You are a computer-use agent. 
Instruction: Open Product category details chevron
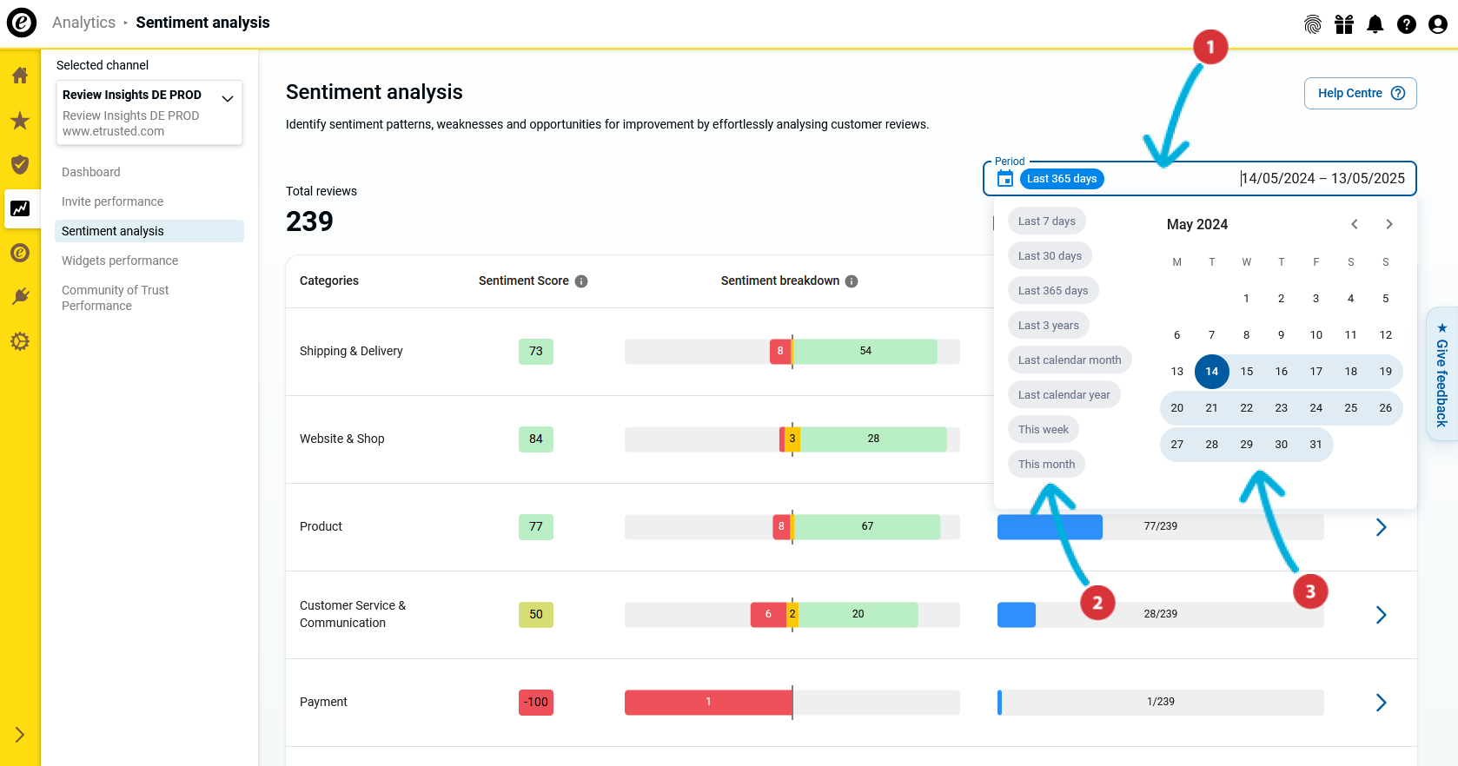click(1382, 527)
